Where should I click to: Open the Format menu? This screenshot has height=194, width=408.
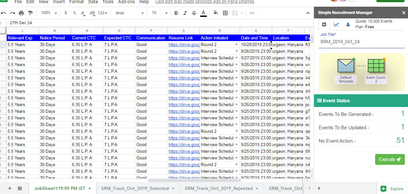click(76, 2)
